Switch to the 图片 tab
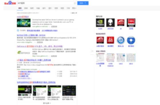 coord(50,8)
